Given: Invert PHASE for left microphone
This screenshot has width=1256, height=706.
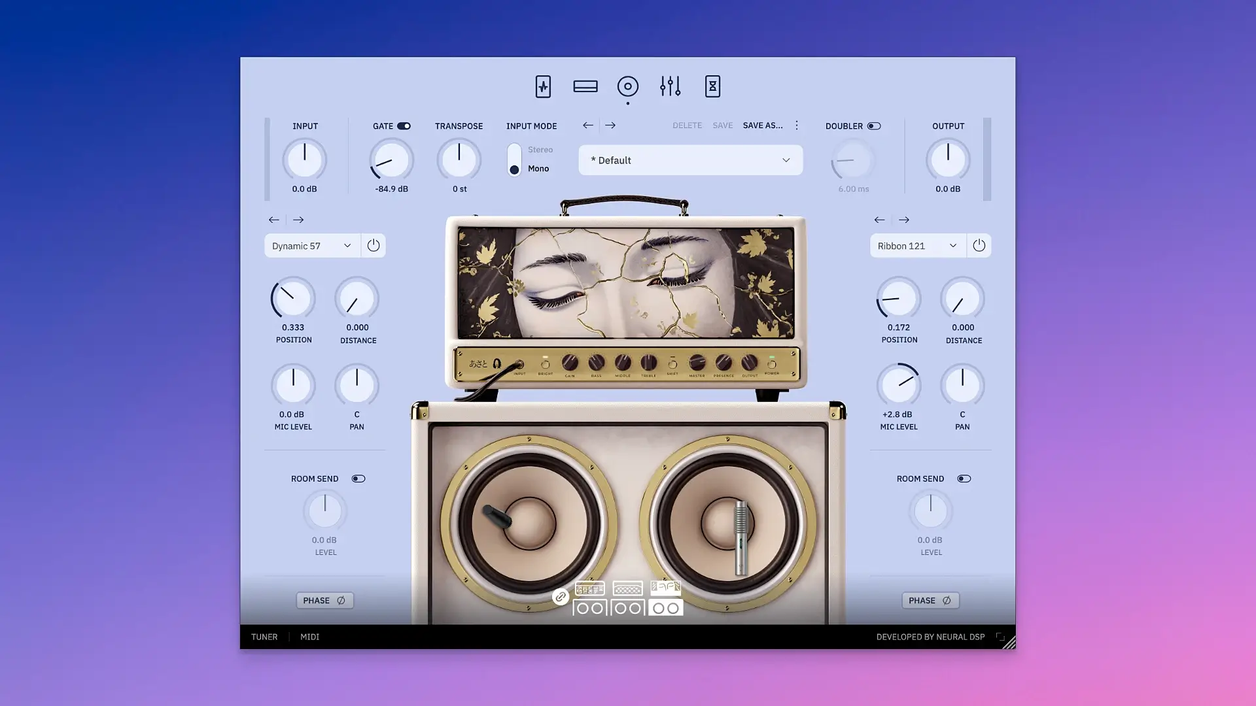Looking at the screenshot, I should click(x=325, y=601).
